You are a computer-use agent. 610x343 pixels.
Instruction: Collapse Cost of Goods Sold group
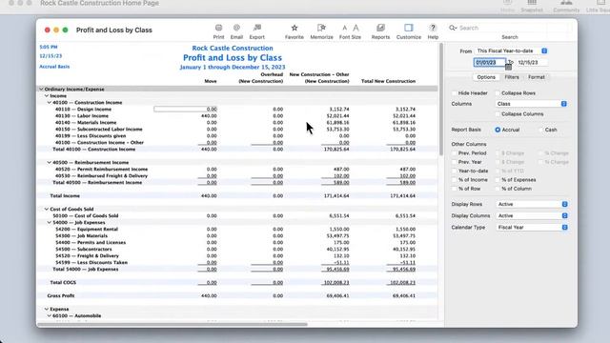coord(47,210)
